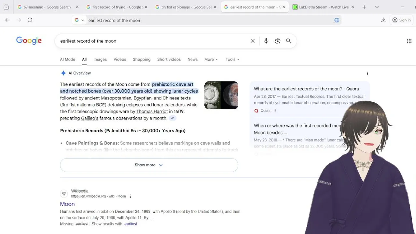Open the Images results filter
The image size is (416, 234).
coord(100,59)
